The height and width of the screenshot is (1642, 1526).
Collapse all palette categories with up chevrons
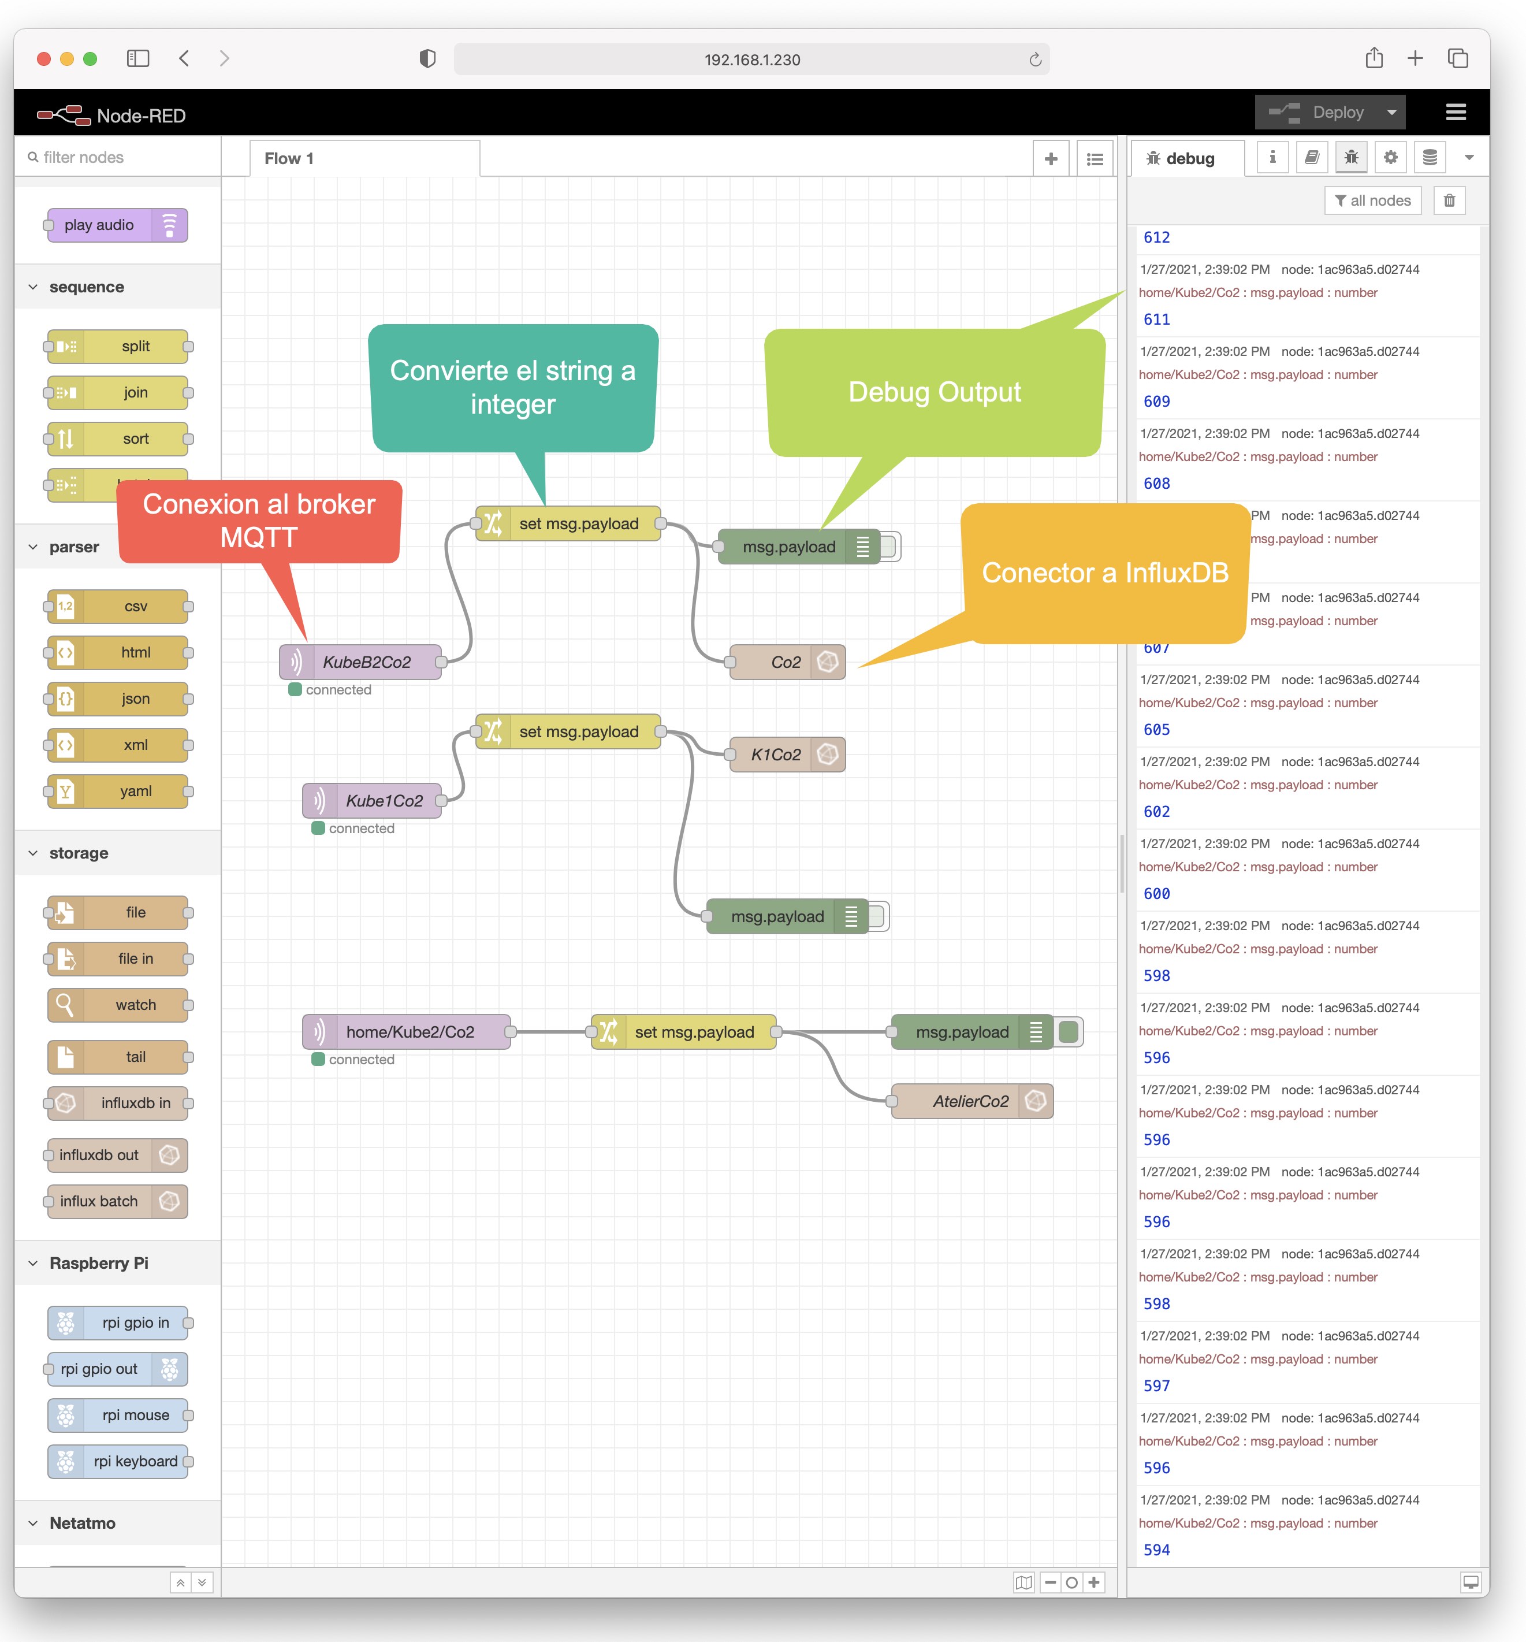click(181, 1582)
